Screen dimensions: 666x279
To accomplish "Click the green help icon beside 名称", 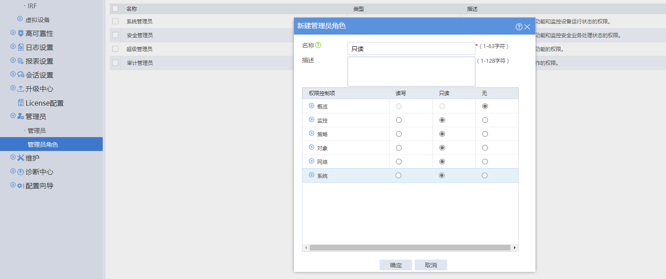I will pos(318,45).
